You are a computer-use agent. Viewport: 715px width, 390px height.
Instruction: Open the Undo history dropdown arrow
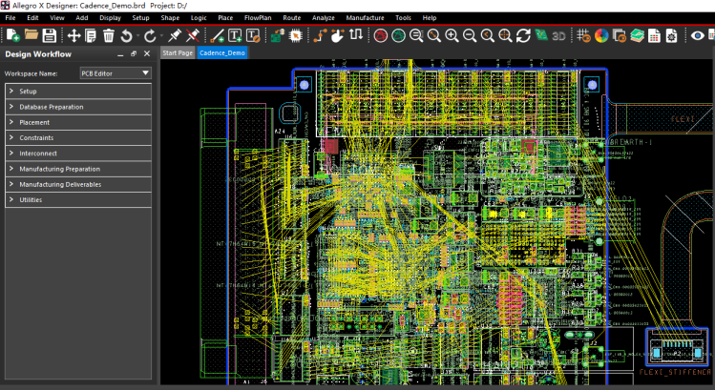pos(137,35)
